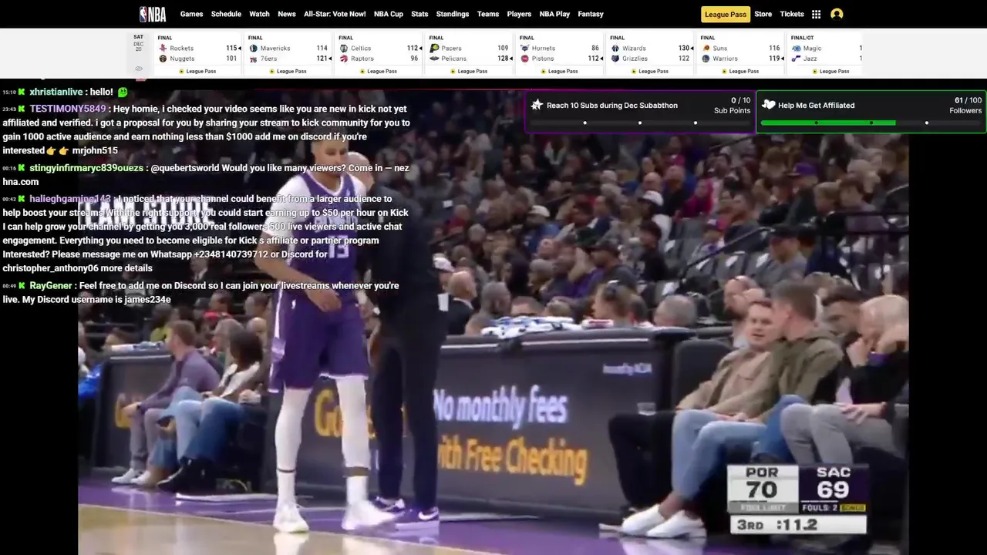Viewport: 987px width, 555px height.
Task: Click the Kick badge beside xhristianlive
Action: pyautogui.click(x=22, y=92)
